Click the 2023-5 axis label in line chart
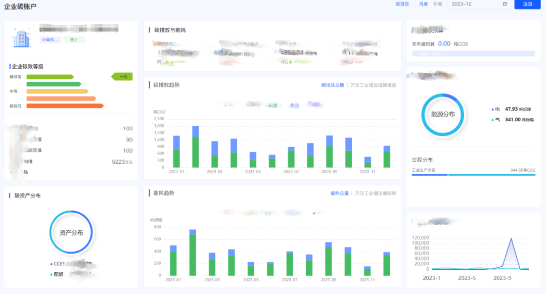This screenshot has width=546, height=294. (x=467, y=278)
